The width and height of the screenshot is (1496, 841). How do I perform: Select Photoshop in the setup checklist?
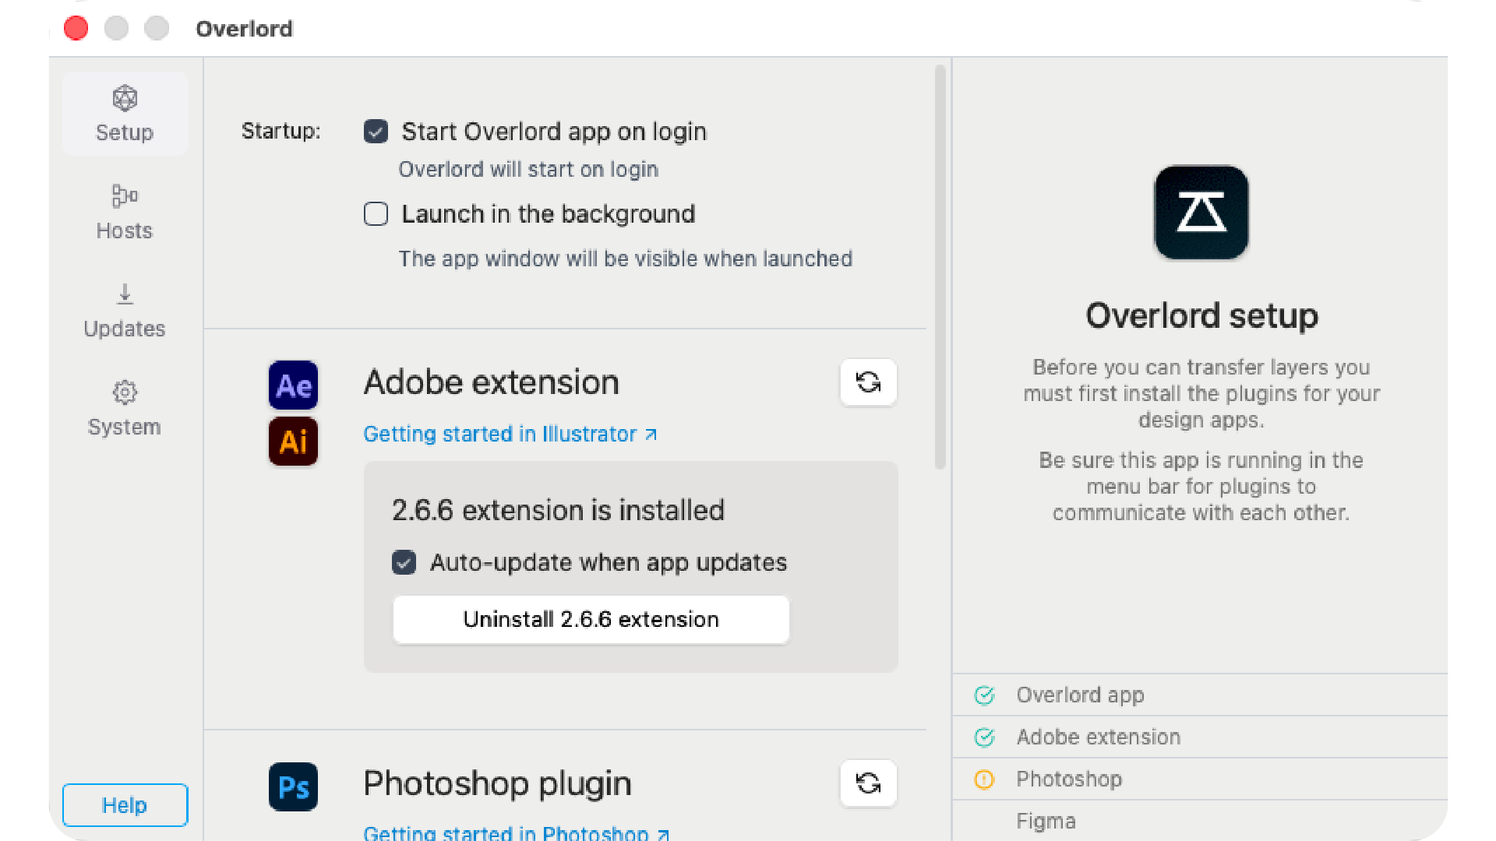point(1068,779)
